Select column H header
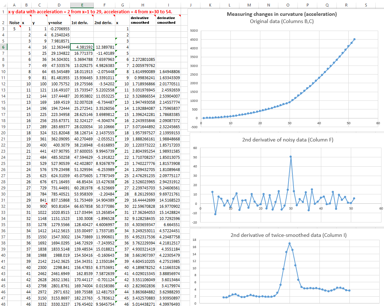The image size is (384, 306). pyautogui.click(x=143, y=5)
